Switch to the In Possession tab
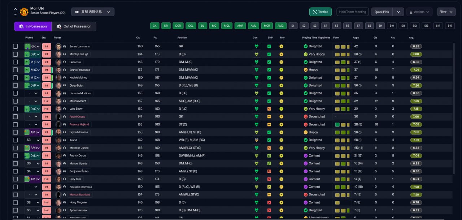 point(33,26)
